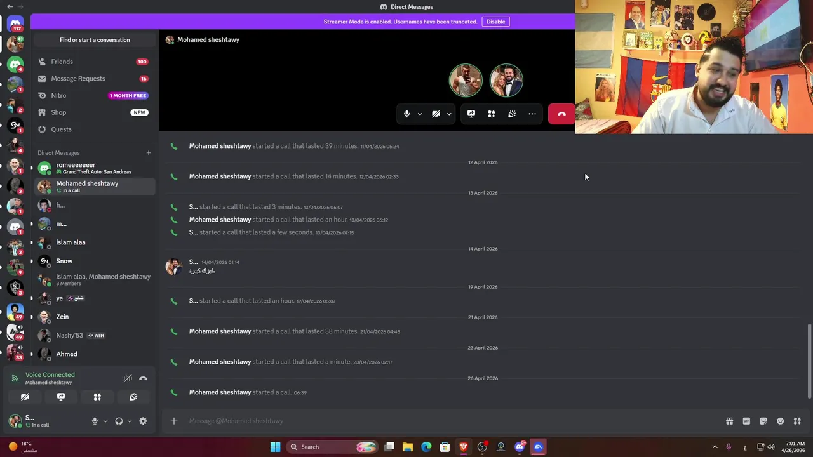Open DM with Ahmed
This screenshot has height=457, width=813.
(x=94, y=354)
